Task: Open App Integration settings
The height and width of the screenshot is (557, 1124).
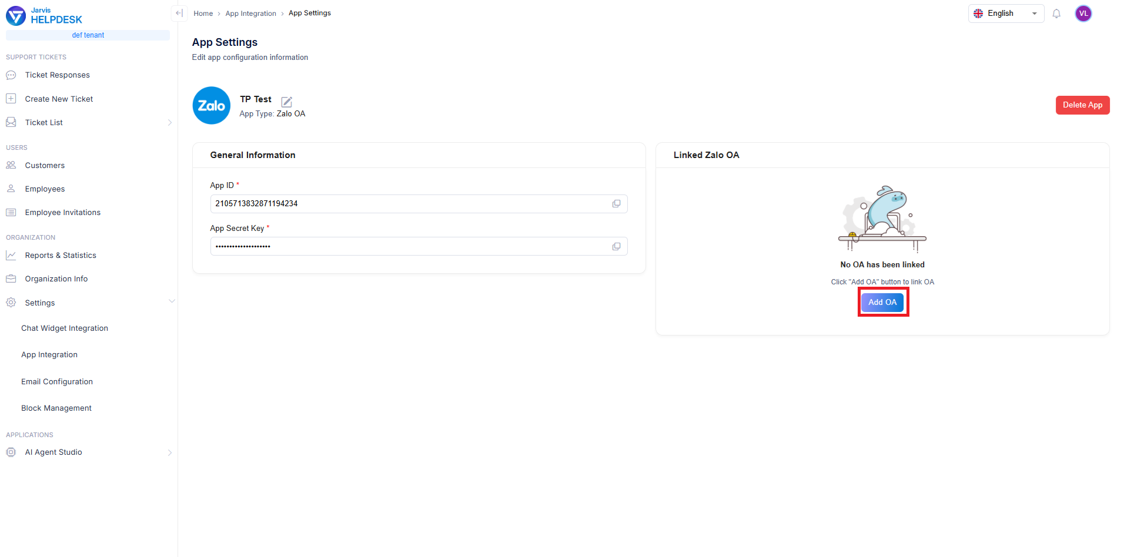Action: click(x=49, y=354)
